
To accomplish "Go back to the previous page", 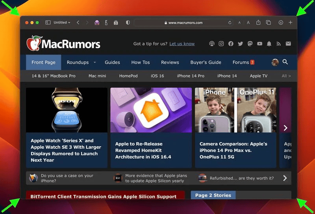I will click(x=78, y=23).
